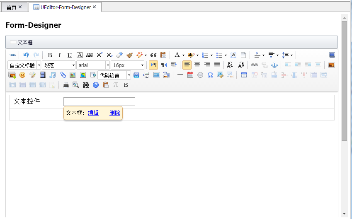Screen dimensions: 352x219
Task: Open the font color dropdown arrow
Action: pos(183,55)
